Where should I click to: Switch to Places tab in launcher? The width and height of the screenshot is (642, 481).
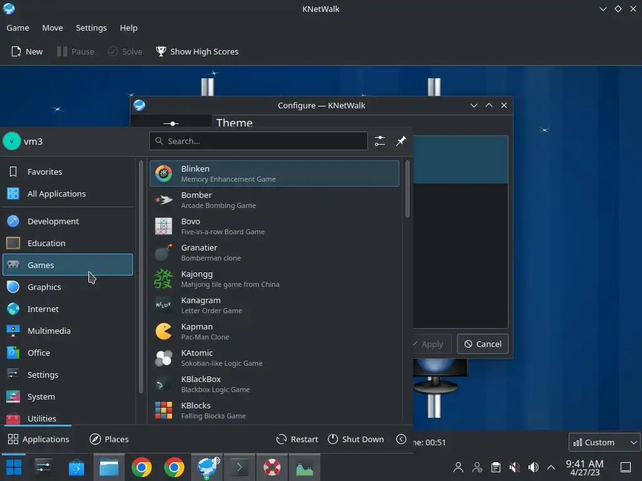(109, 439)
